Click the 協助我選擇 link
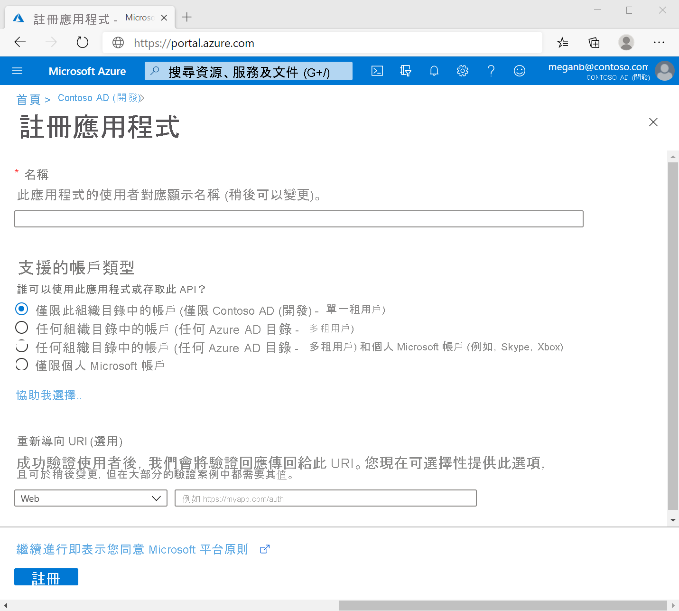 [x=49, y=395]
